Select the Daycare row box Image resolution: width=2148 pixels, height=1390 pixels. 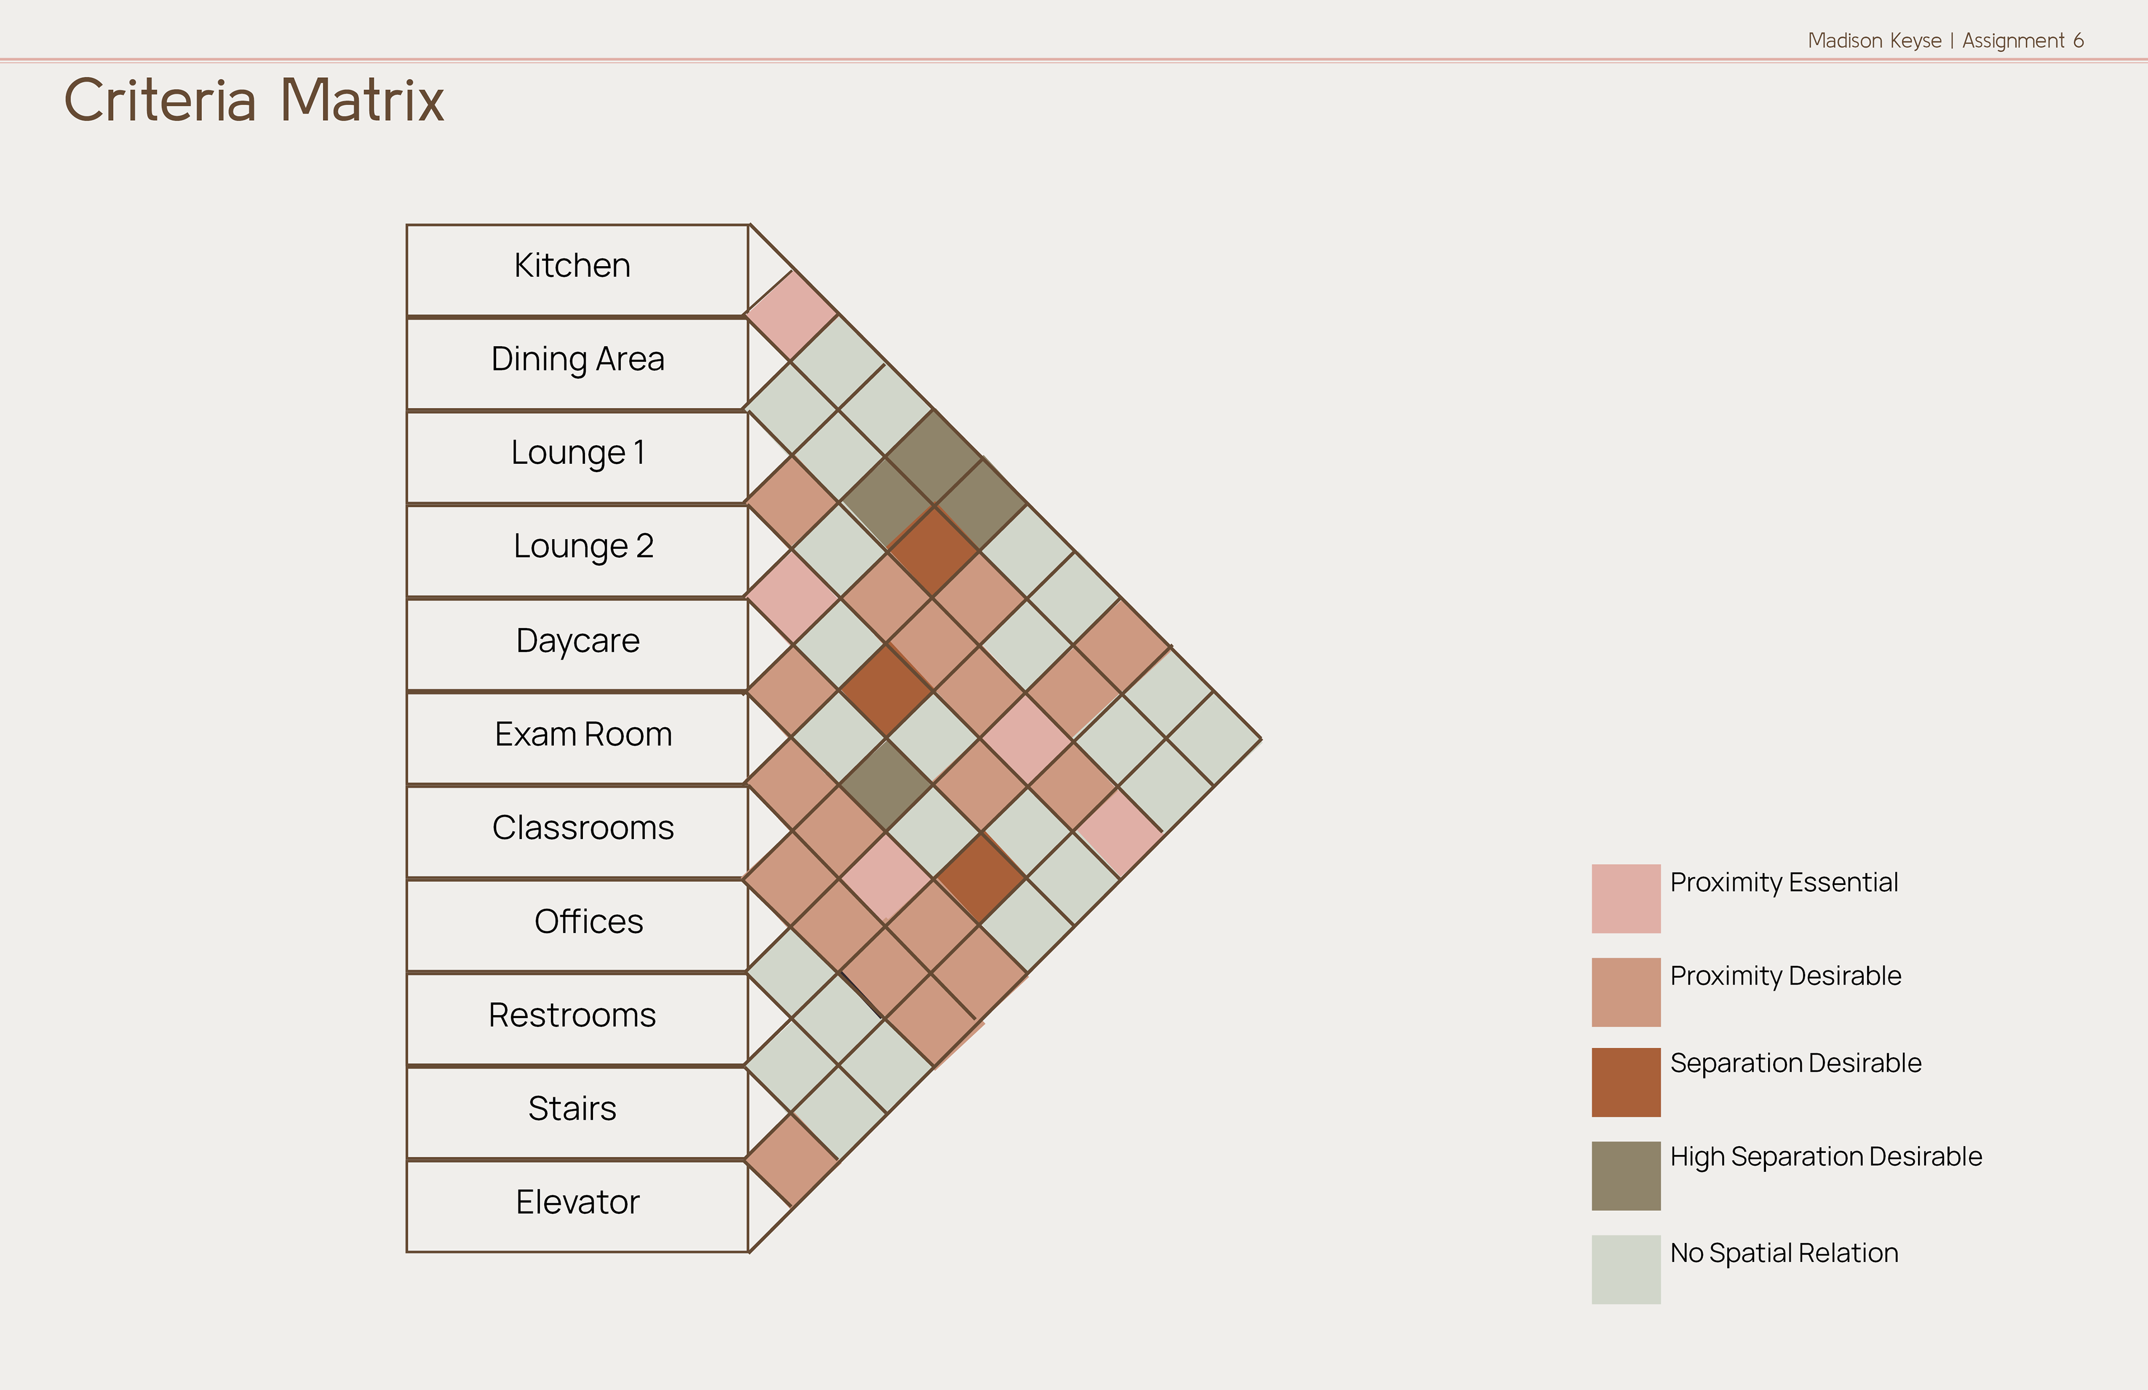pyautogui.click(x=578, y=645)
